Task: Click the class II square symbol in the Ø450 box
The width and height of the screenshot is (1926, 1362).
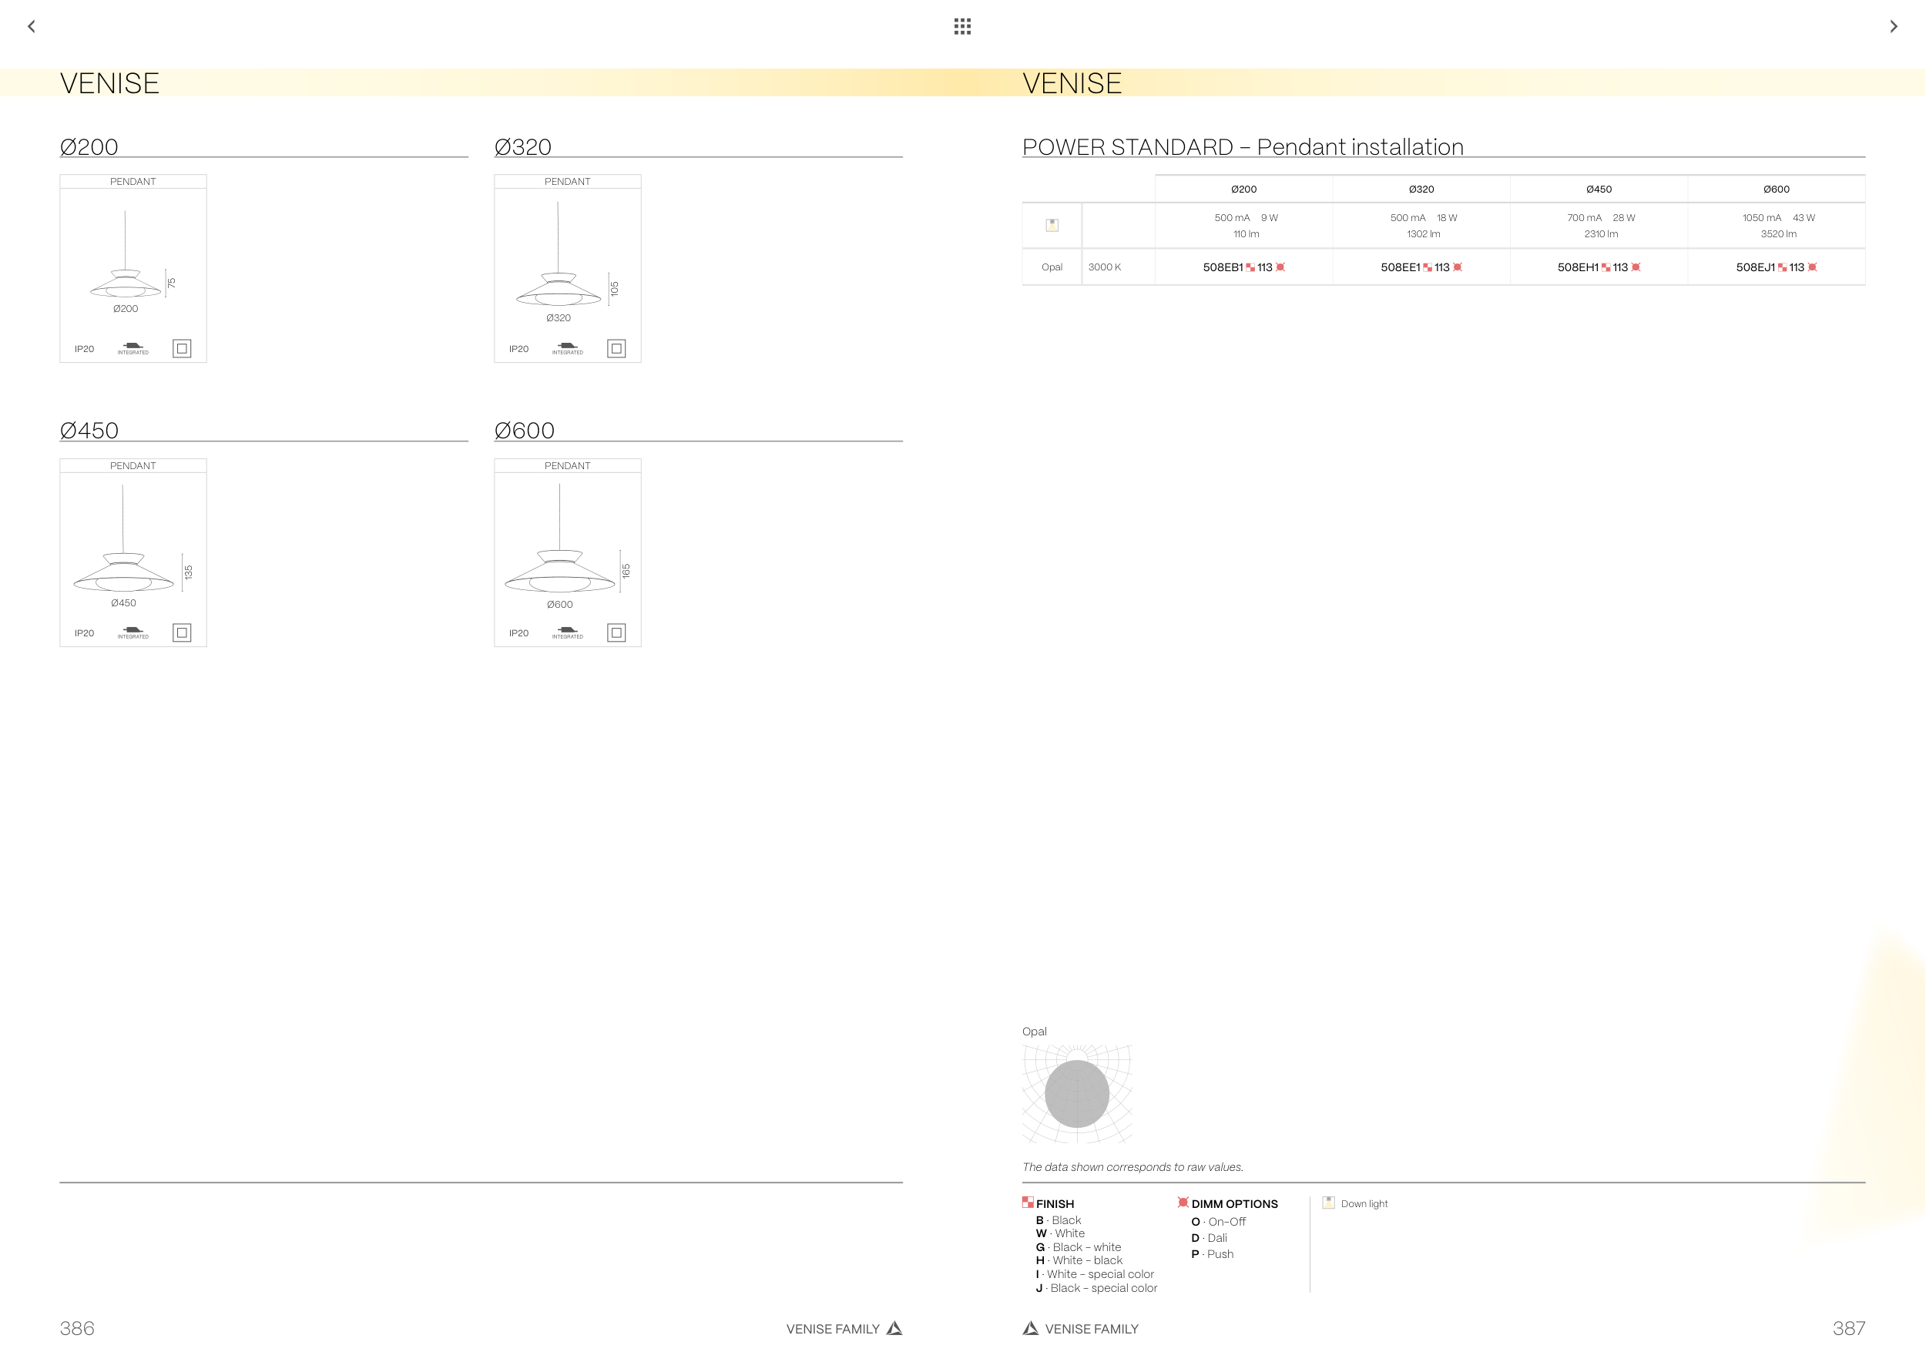Action: pyautogui.click(x=181, y=632)
